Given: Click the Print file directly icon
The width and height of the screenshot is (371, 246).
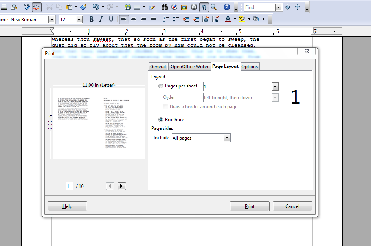Looking at the screenshot, I should [4, 7].
